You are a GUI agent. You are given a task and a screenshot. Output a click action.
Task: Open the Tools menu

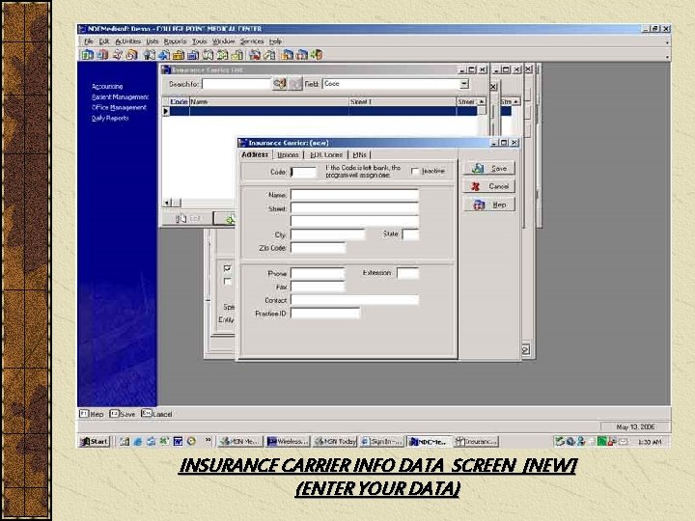[x=200, y=41]
